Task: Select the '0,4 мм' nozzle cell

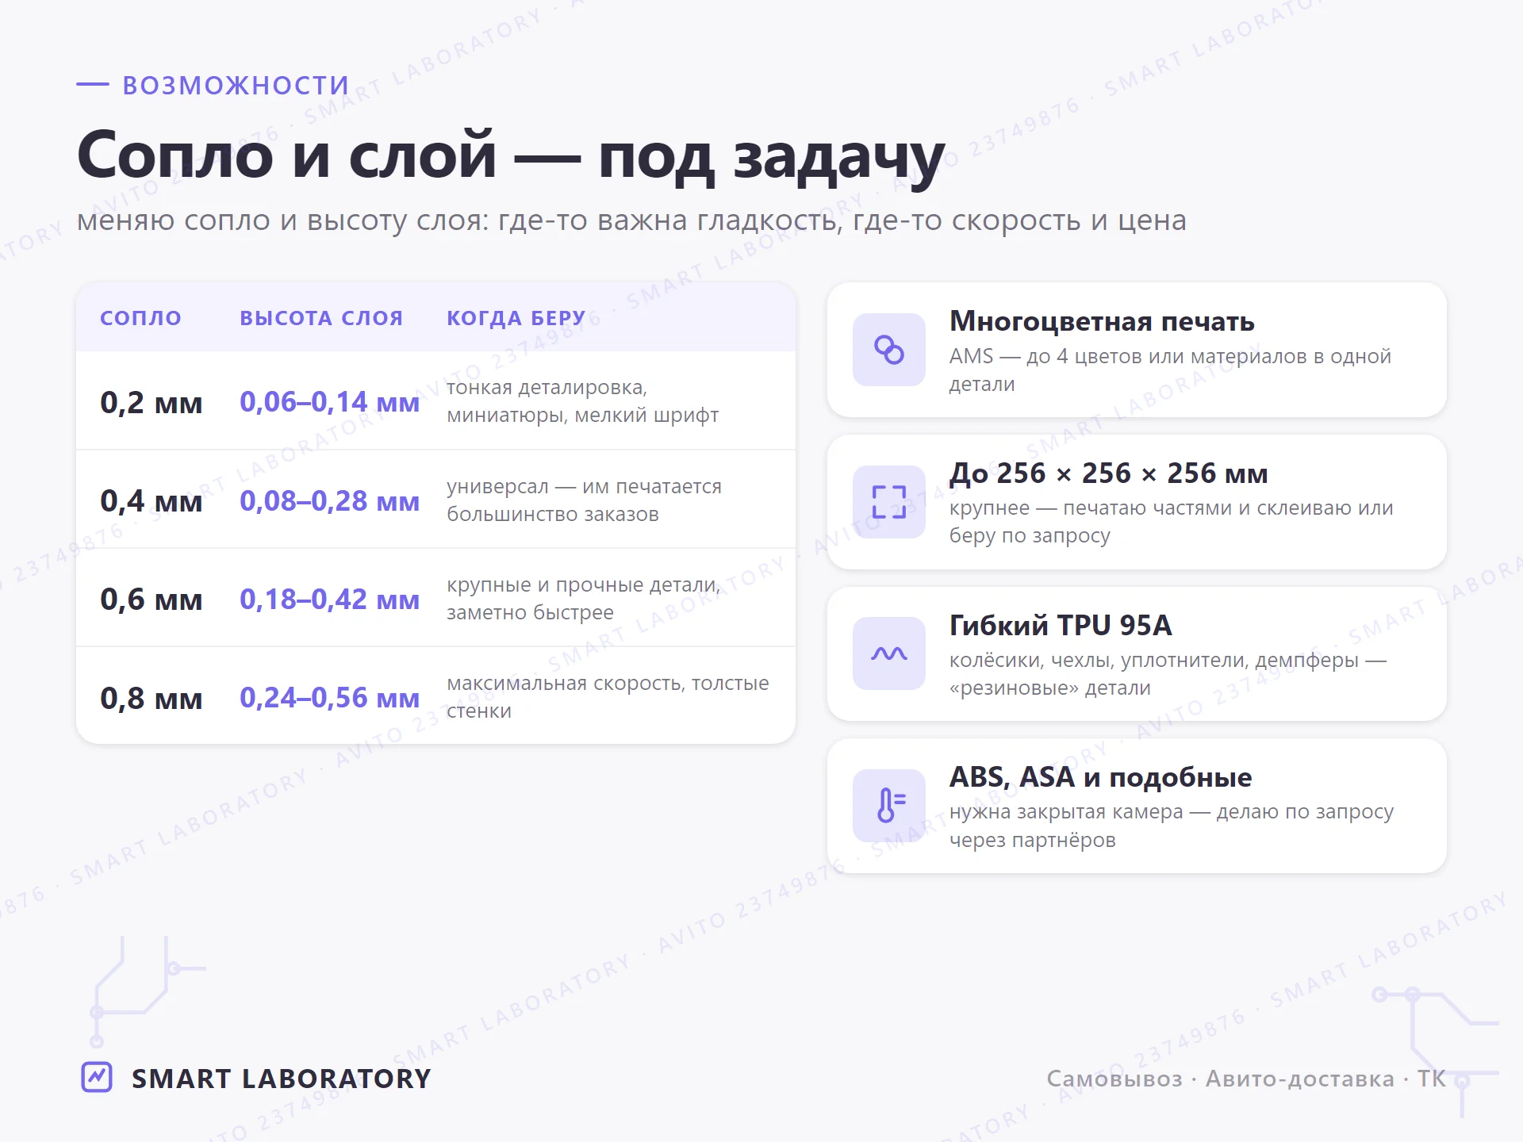Action: click(x=152, y=500)
